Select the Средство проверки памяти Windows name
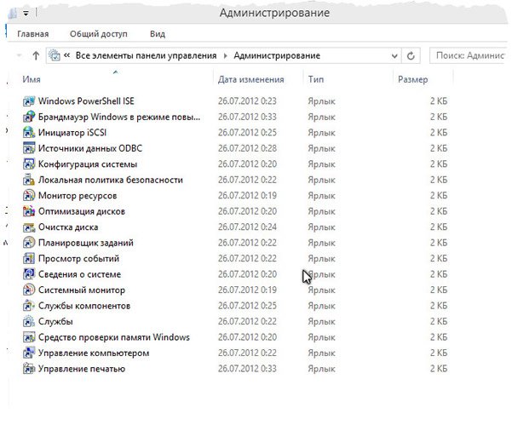 (114, 337)
